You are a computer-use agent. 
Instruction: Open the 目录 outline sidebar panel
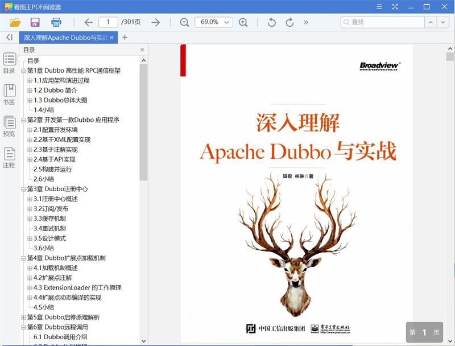(x=10, y=63)
